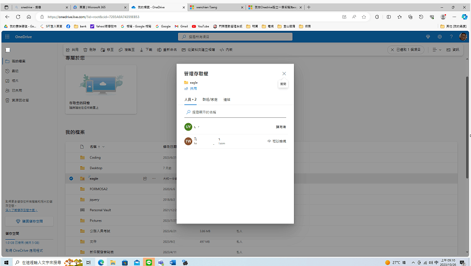This screenshot has height=266, width=471.
Task: Open Photos in the sidebar
Action: pyautogui.click(x=12, y=81)
